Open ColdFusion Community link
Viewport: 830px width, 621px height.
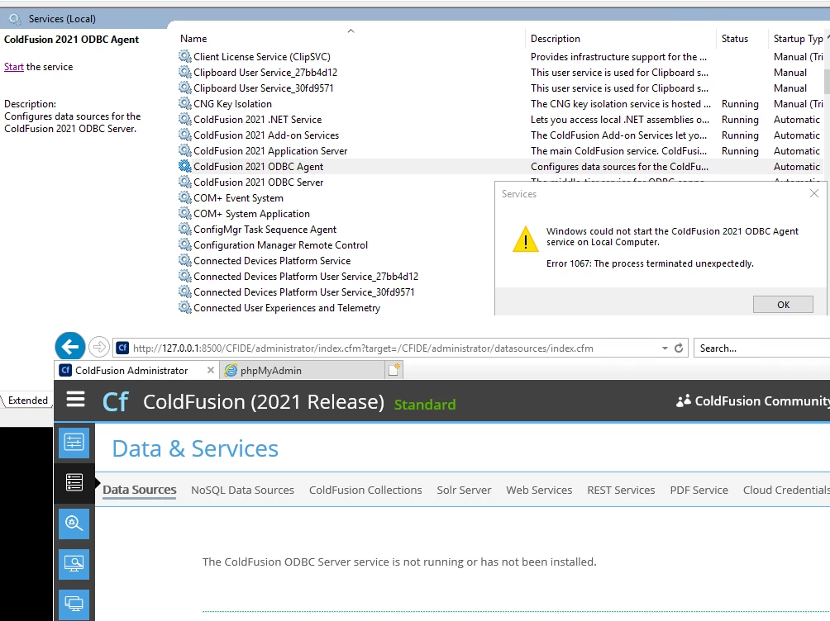753,401
